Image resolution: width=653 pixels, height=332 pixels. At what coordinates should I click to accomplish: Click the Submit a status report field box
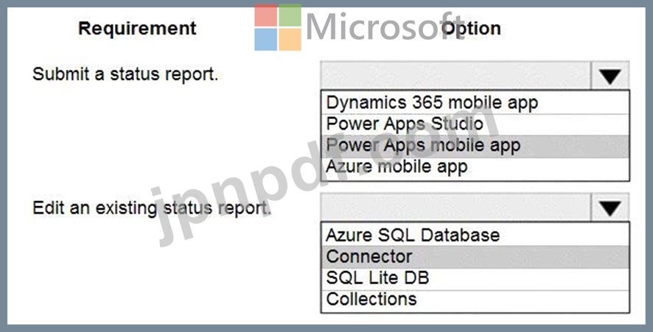tap(455, 76)
